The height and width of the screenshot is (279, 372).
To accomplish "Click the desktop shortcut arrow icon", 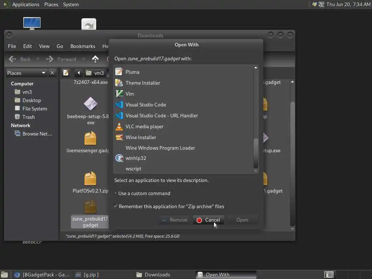I will click(x=89, y=24).
